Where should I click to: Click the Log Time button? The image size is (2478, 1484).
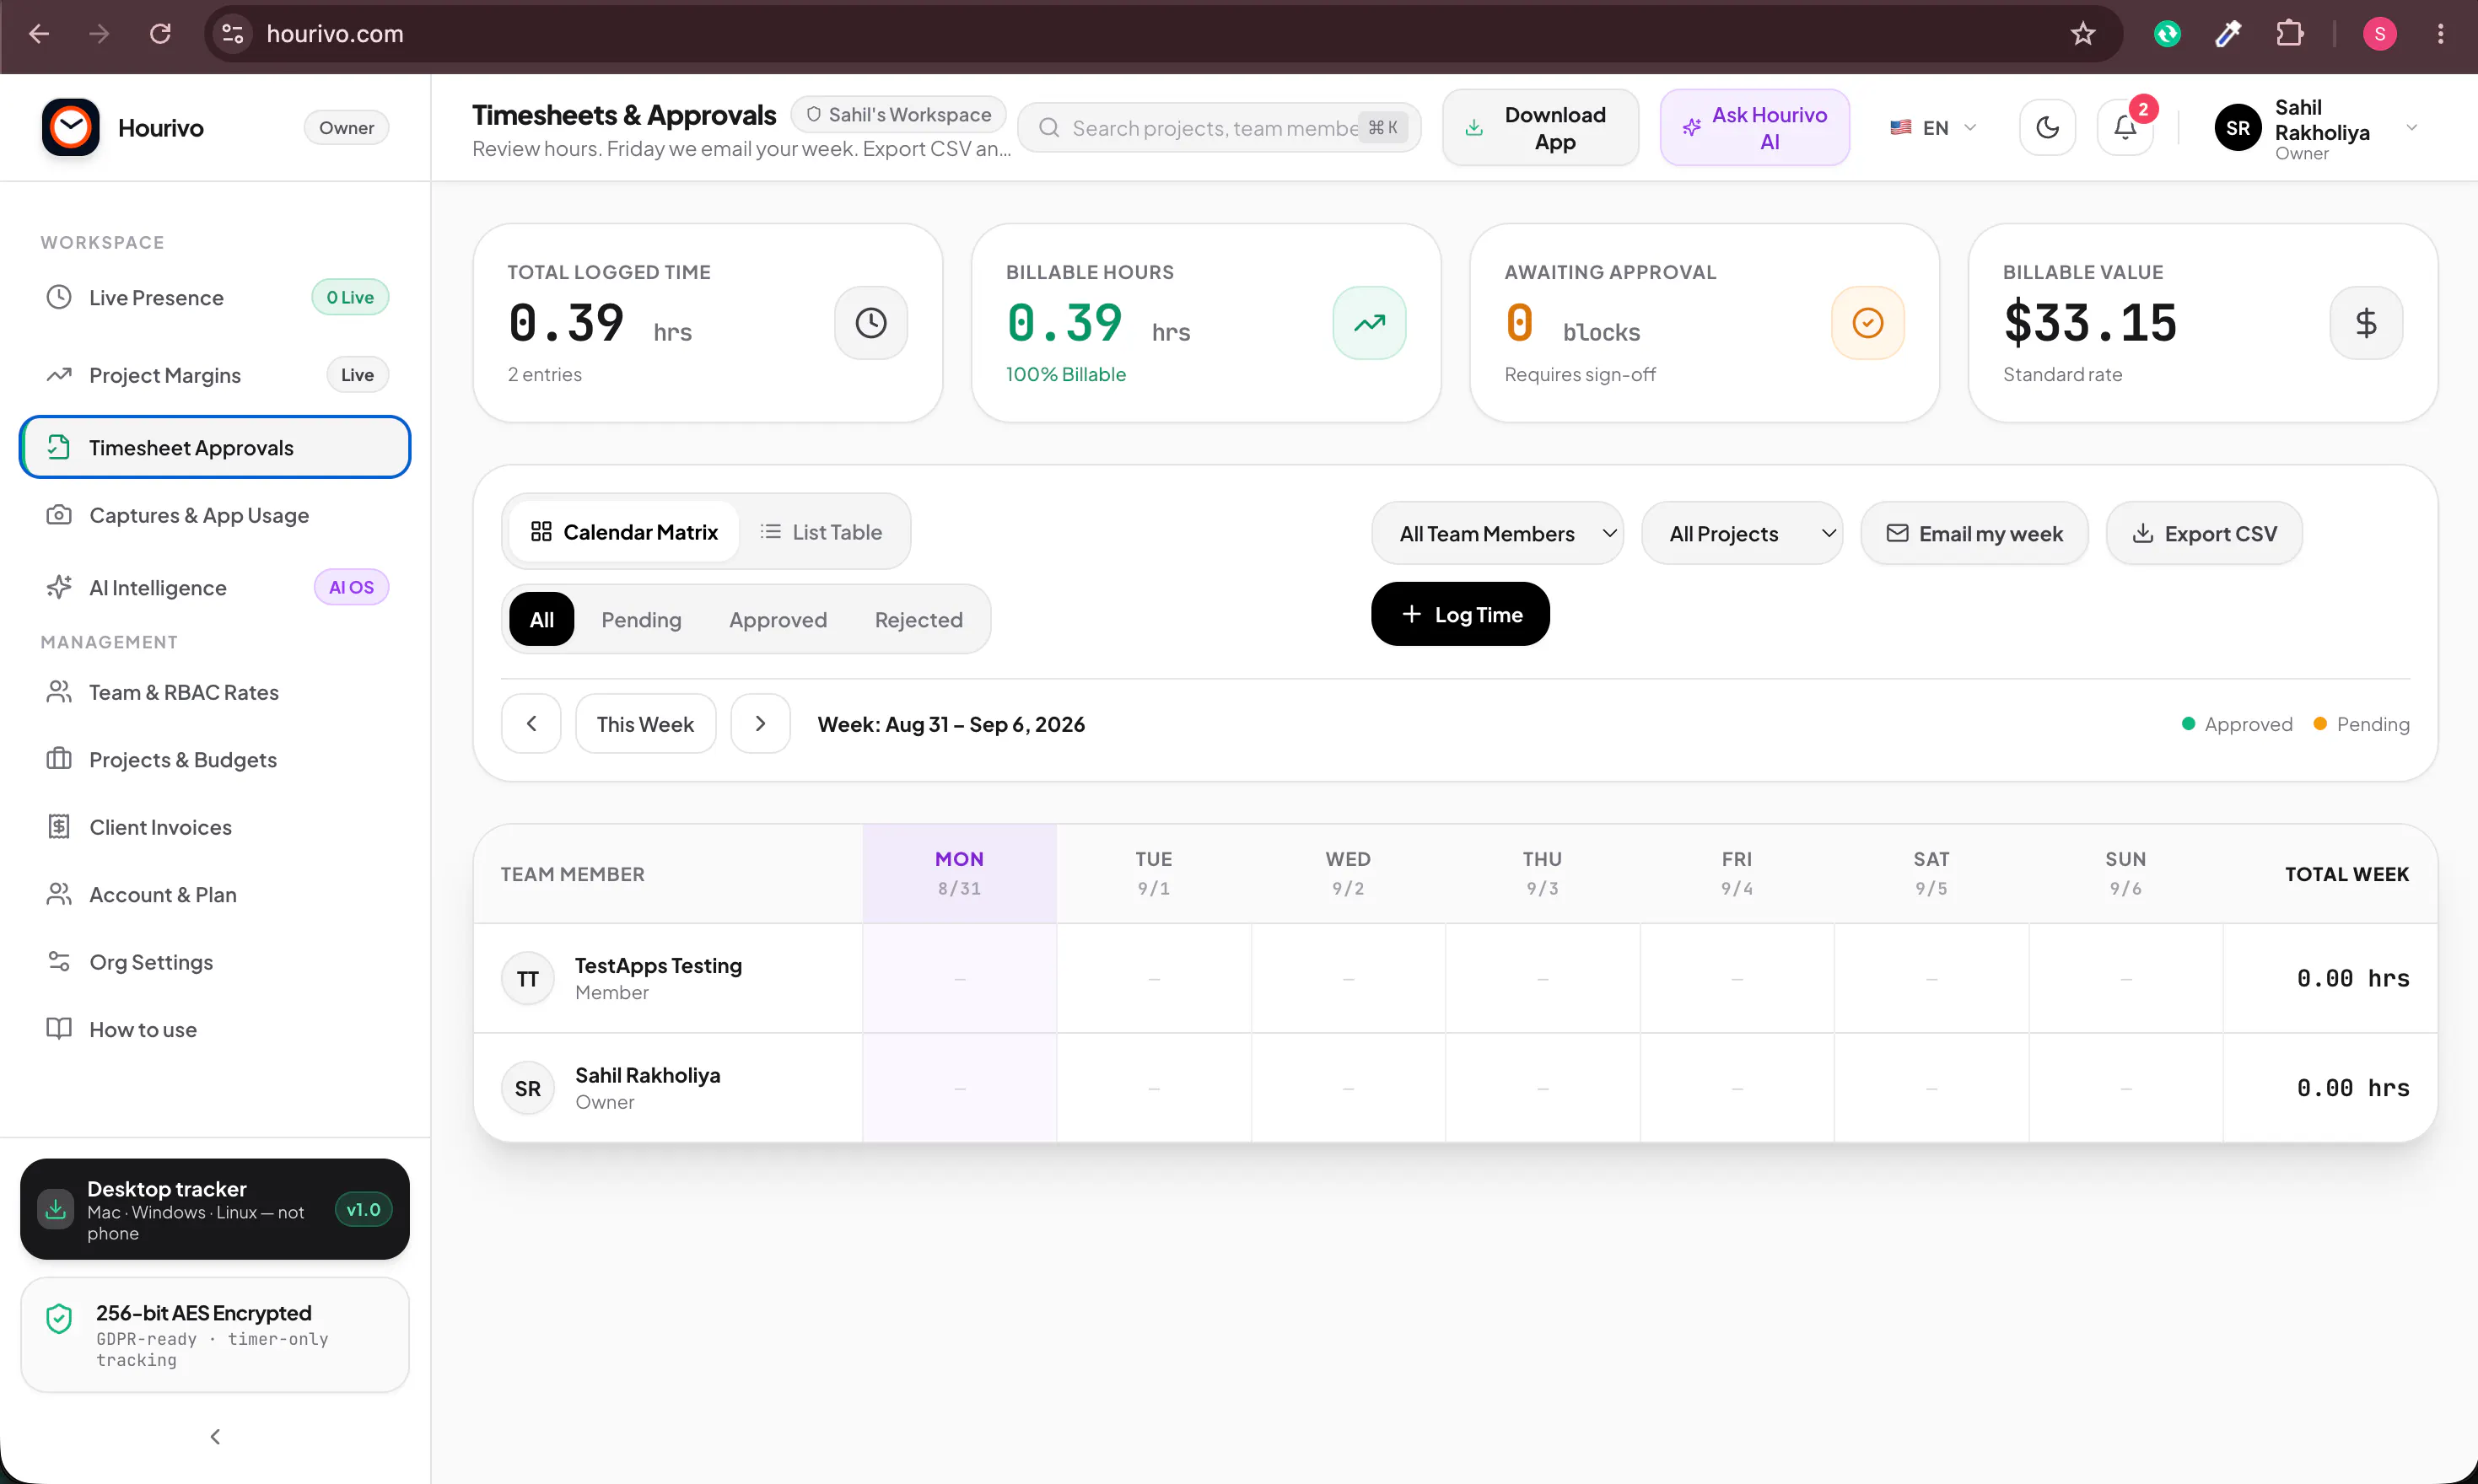click(x=1460, y=614)
